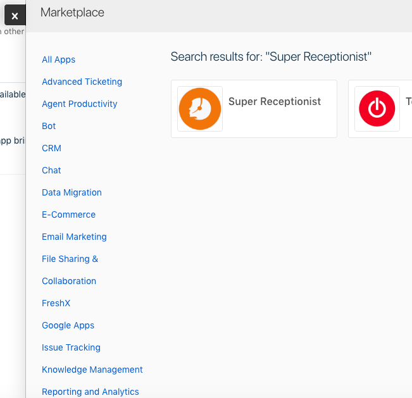Screen dimensions: 412x398
Task: Close the Marketplace panel with X button
Action: 15,15
